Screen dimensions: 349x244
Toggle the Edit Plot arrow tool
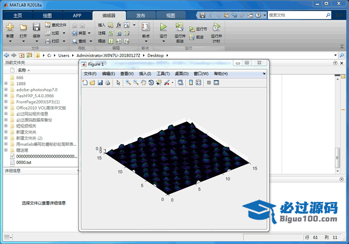click(x=118, y=83)
